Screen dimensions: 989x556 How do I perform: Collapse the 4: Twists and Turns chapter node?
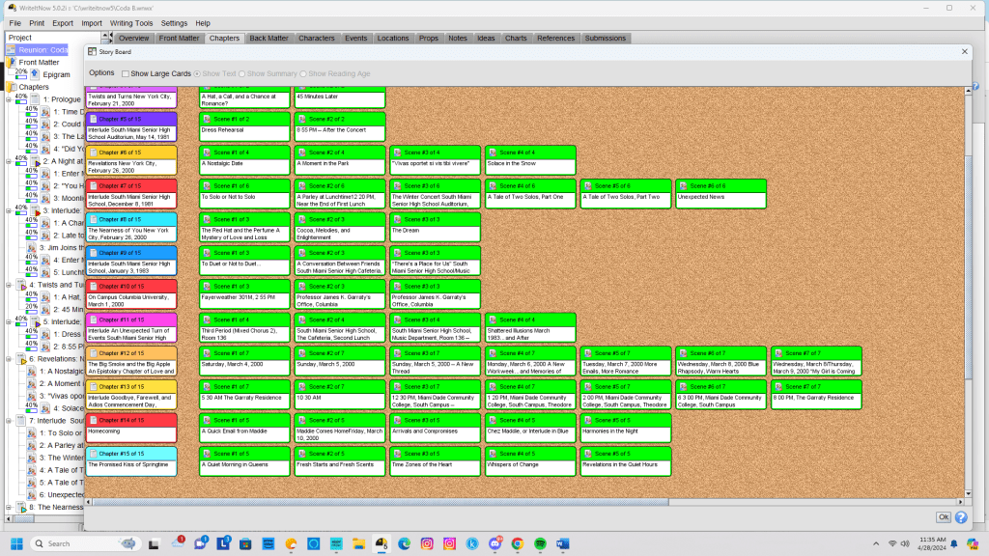coord(8,285)
